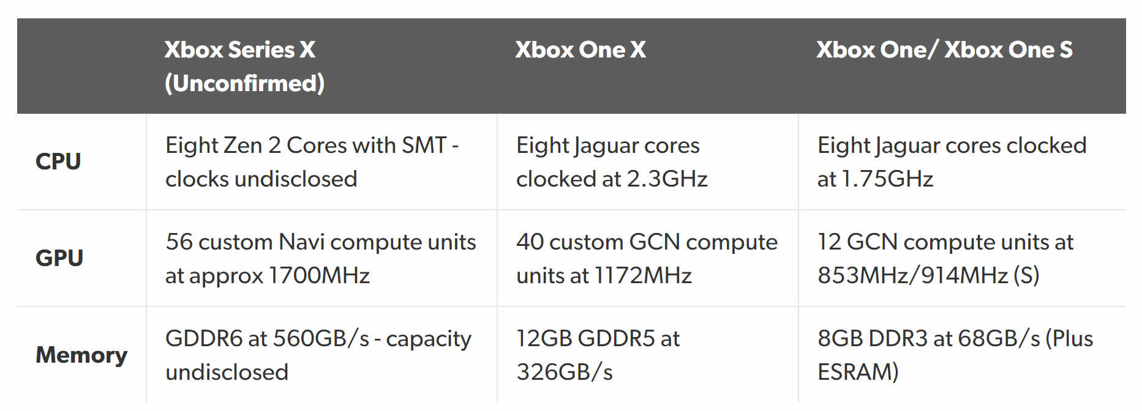This screenshot has height=411, width=1142.
Task: Click the empty top-left header cell
Action: pos(81,66)
